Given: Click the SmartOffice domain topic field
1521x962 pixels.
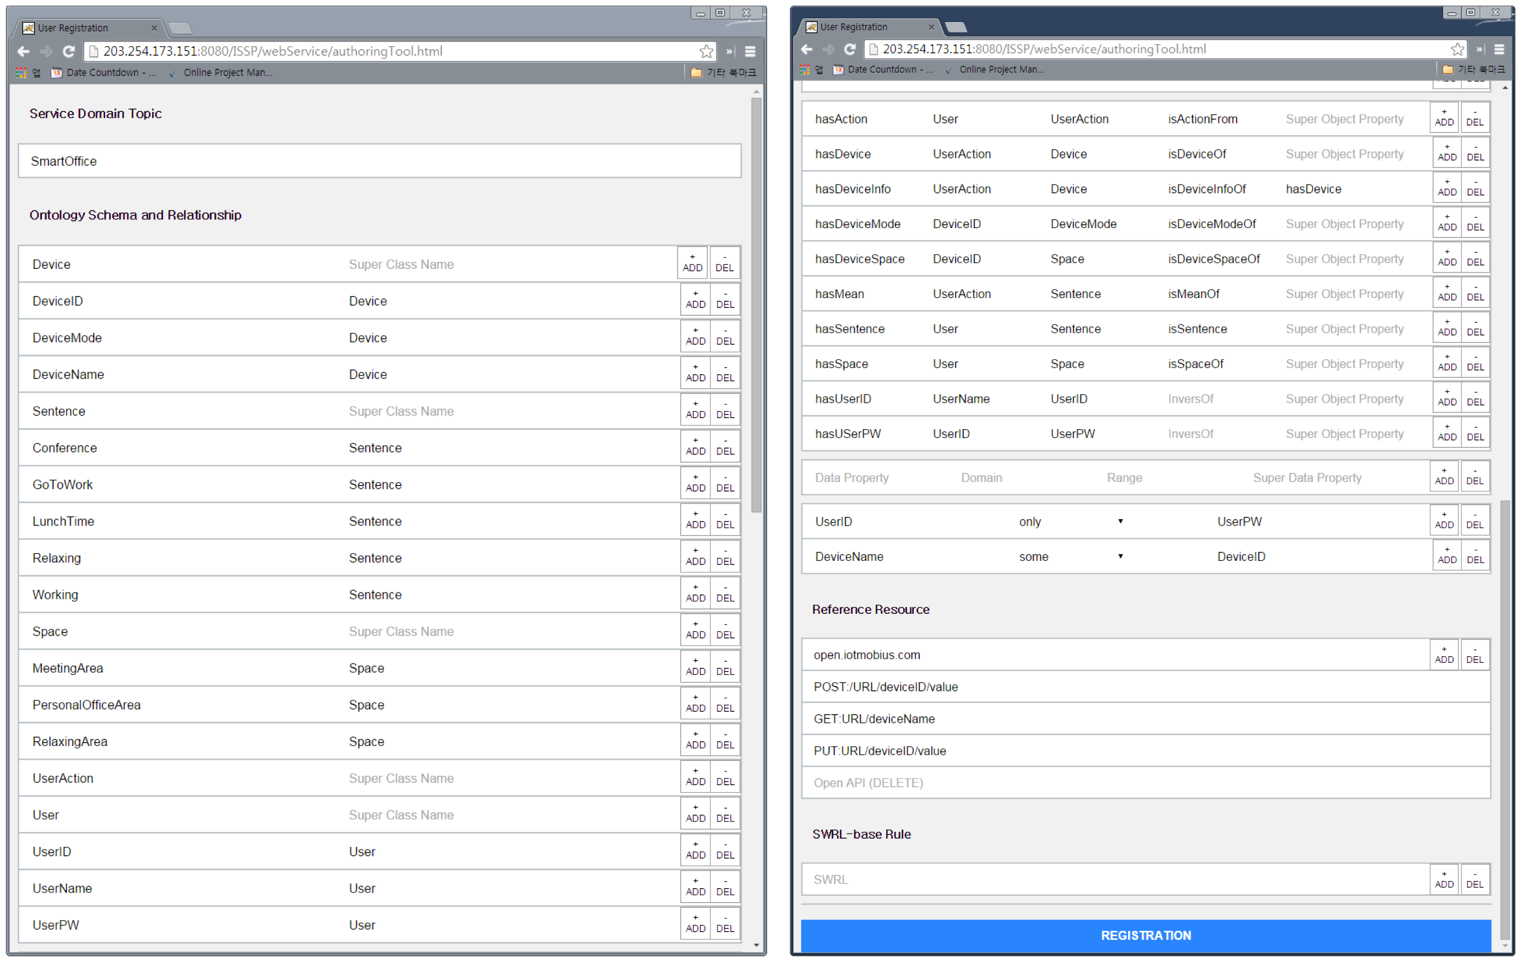Looking at the screenshot, I should 379,161.
